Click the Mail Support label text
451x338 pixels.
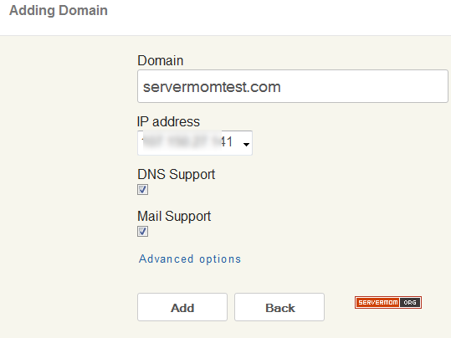pyautogui.click(x=174, y=217)
